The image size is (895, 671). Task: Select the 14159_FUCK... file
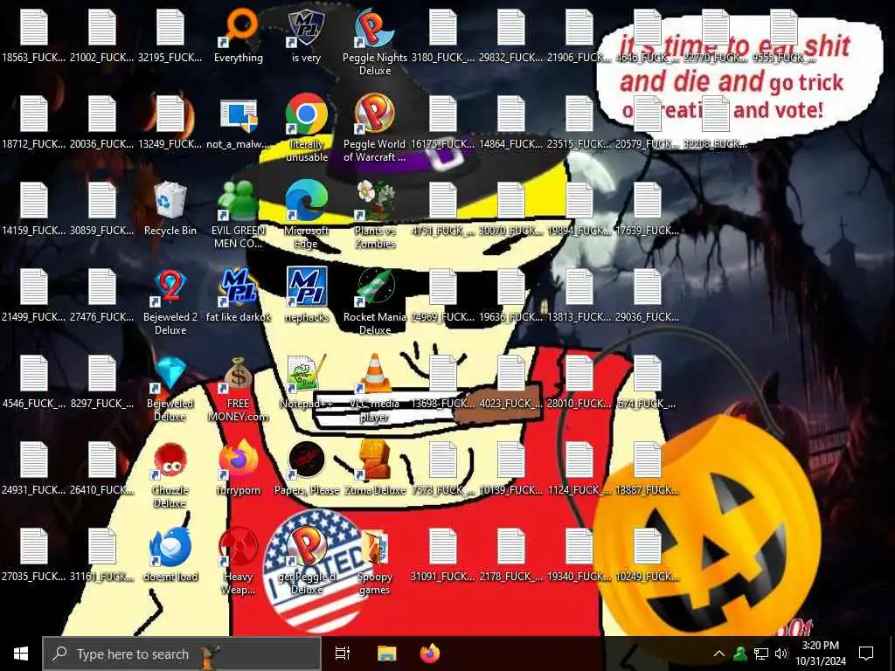pyautogui.click(x=34, y=209)
